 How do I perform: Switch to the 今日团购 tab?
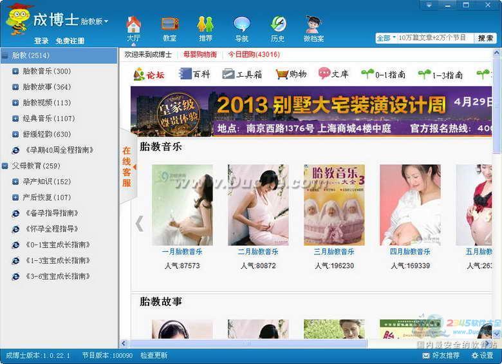(254, 55)
